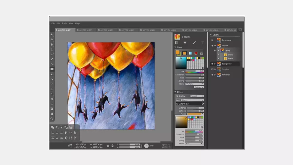Select the blue gradient fill type
The width and height of the screenshot is (293, 165).
point(190,53)
